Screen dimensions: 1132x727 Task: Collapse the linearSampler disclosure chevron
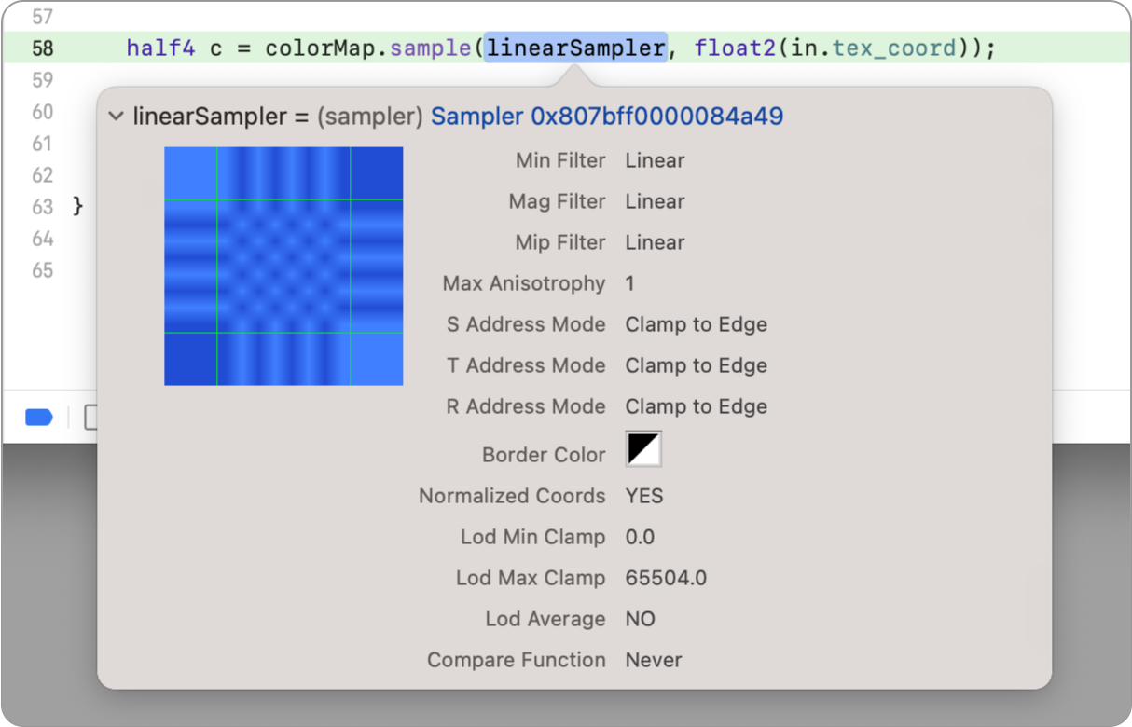click(x=116, y=117)
